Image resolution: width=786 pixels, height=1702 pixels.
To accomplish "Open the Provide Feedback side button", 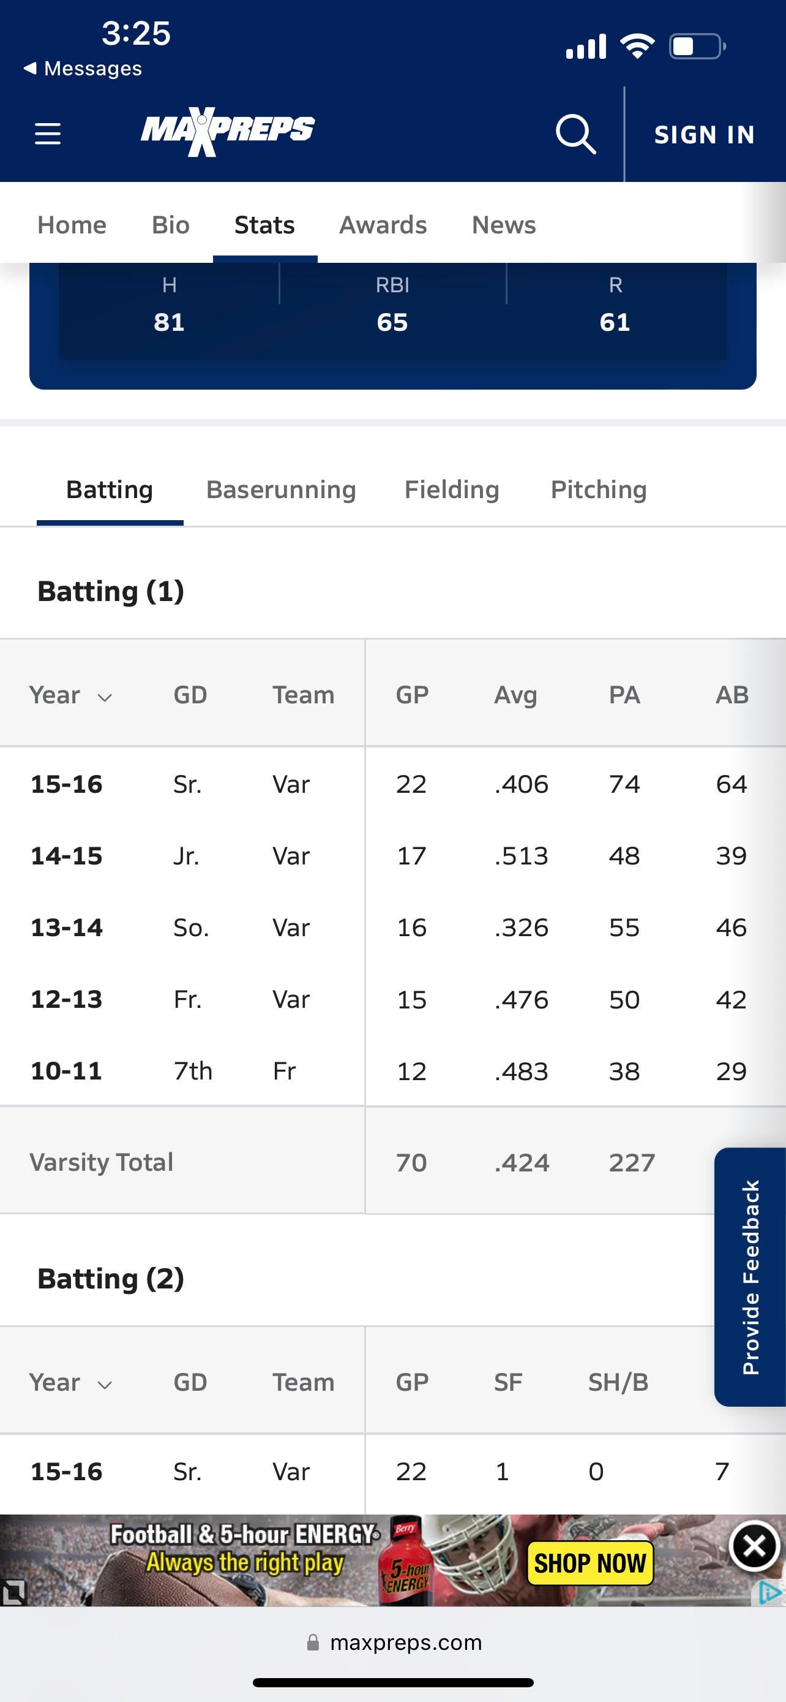I will click(750, 1277).
